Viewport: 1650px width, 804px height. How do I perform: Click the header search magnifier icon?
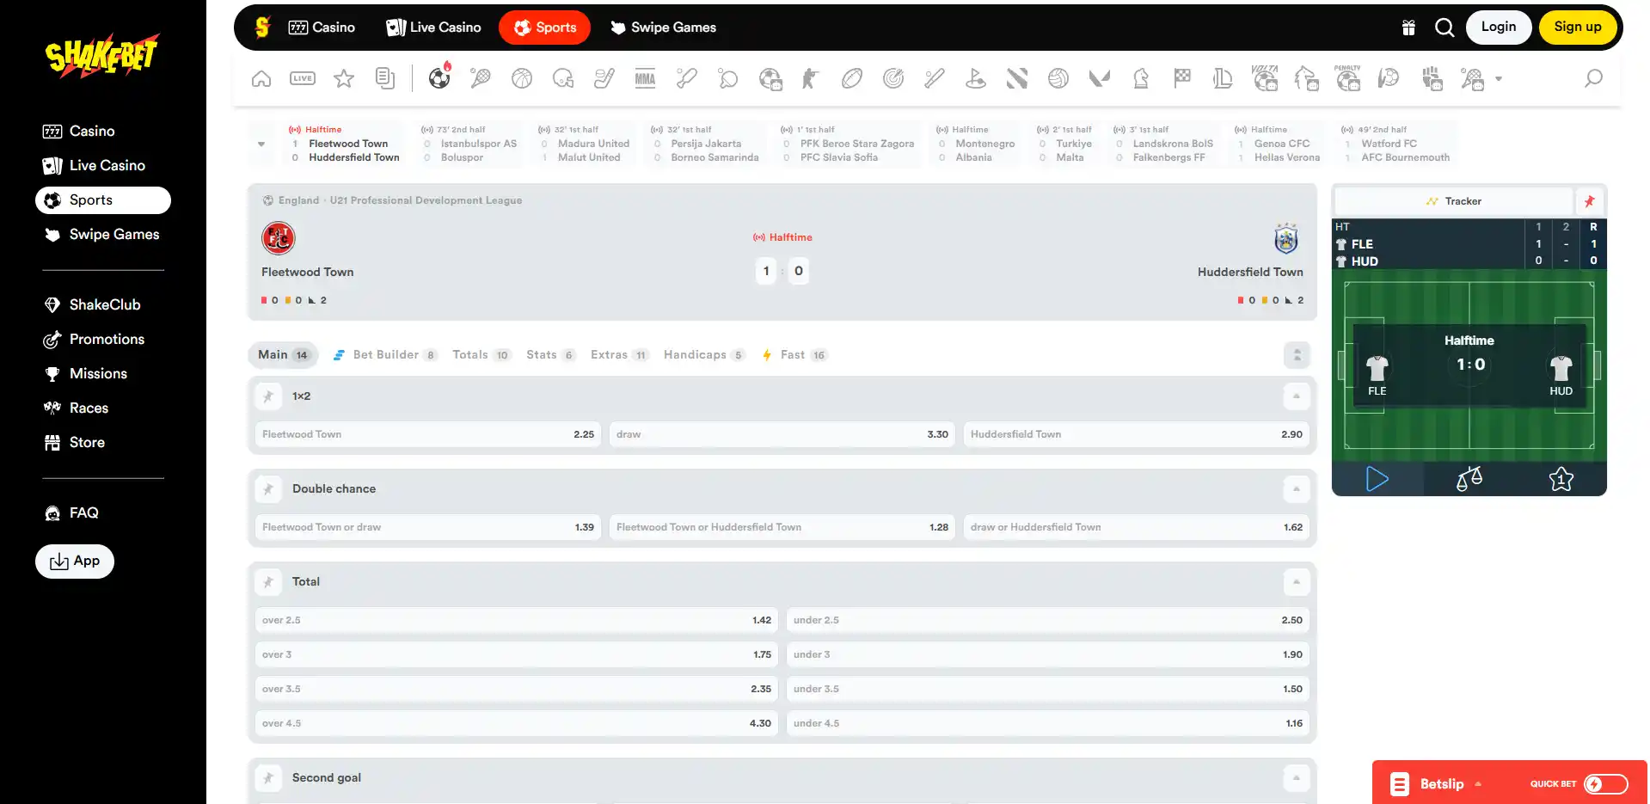pos(1445,28)
